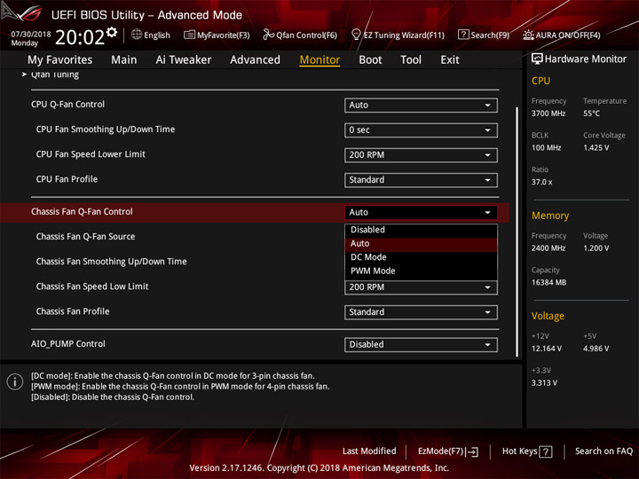Click the Hardware Monitor panel title

[586, 59]
